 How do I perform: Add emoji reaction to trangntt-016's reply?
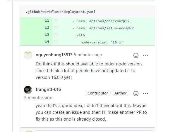[136, 93]
